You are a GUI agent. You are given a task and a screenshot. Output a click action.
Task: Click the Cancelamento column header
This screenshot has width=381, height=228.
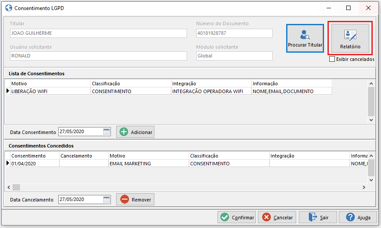[84, 156]
